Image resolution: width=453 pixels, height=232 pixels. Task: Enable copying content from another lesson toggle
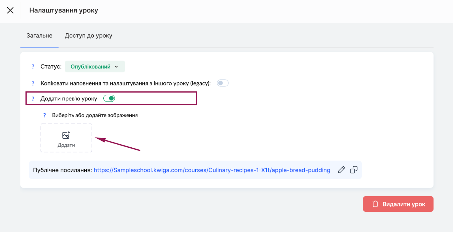[x=223, y=83]
